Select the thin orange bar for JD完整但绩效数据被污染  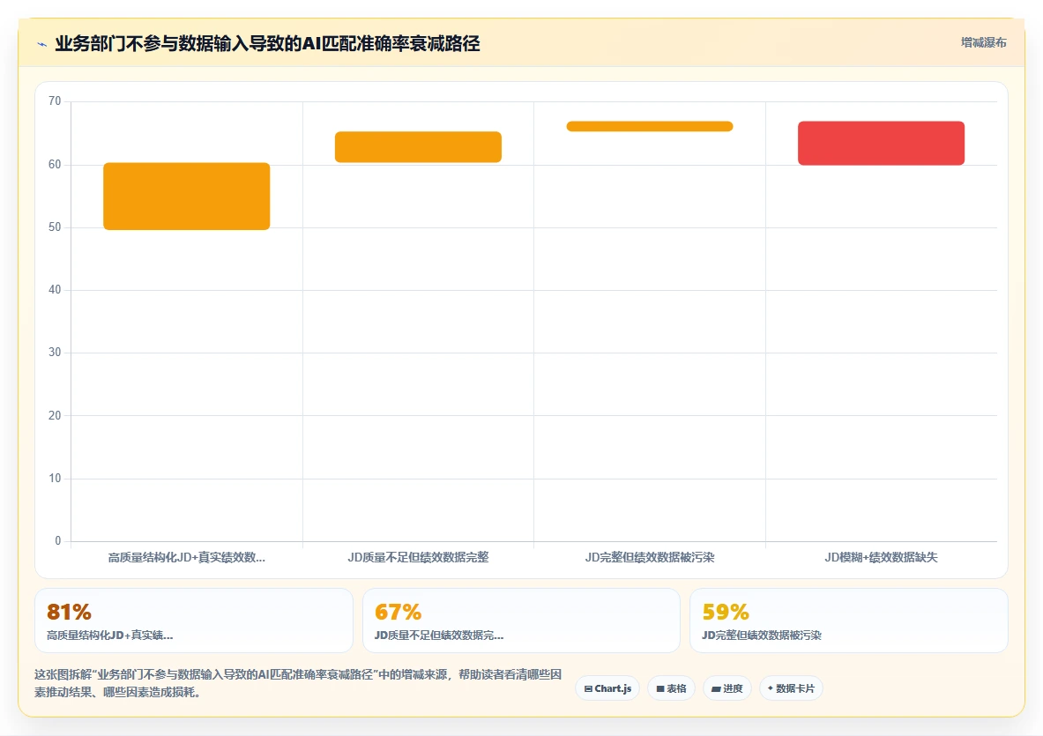[x=649, y=126]
